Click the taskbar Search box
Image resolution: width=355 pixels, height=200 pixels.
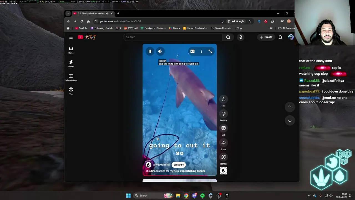[153, 196]
